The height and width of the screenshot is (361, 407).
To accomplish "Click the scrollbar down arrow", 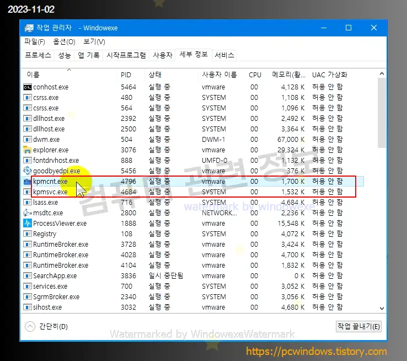I will [382, 308].
